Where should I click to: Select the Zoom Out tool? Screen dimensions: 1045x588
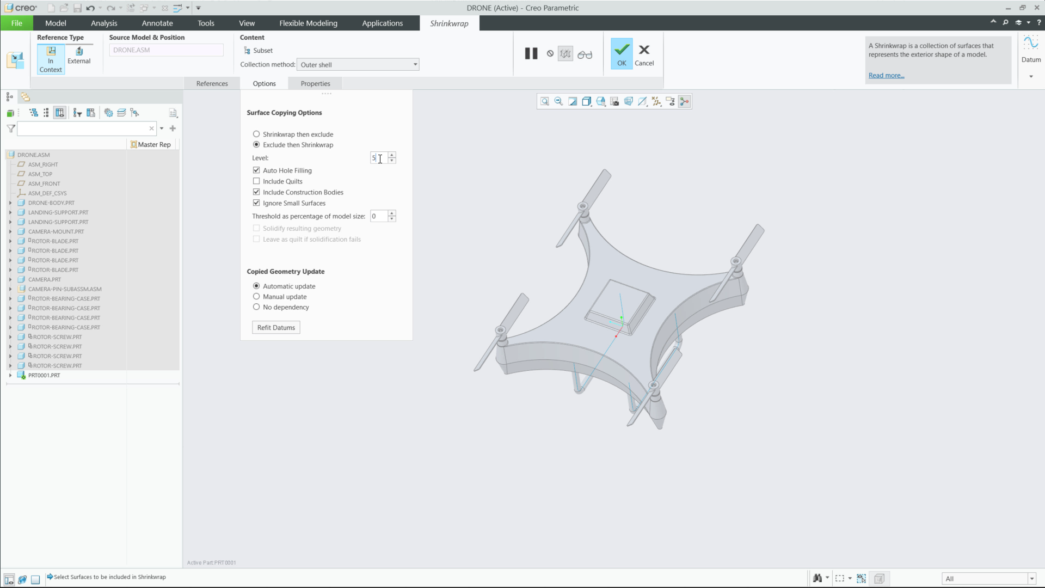tap(559, 101)
